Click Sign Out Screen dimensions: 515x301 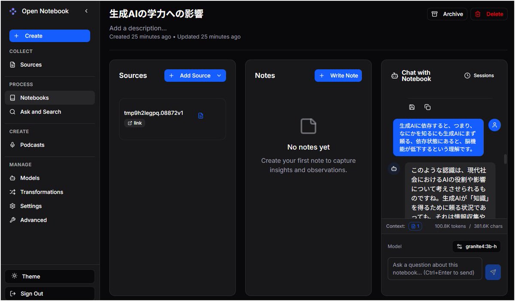click(x=50, y=294)
